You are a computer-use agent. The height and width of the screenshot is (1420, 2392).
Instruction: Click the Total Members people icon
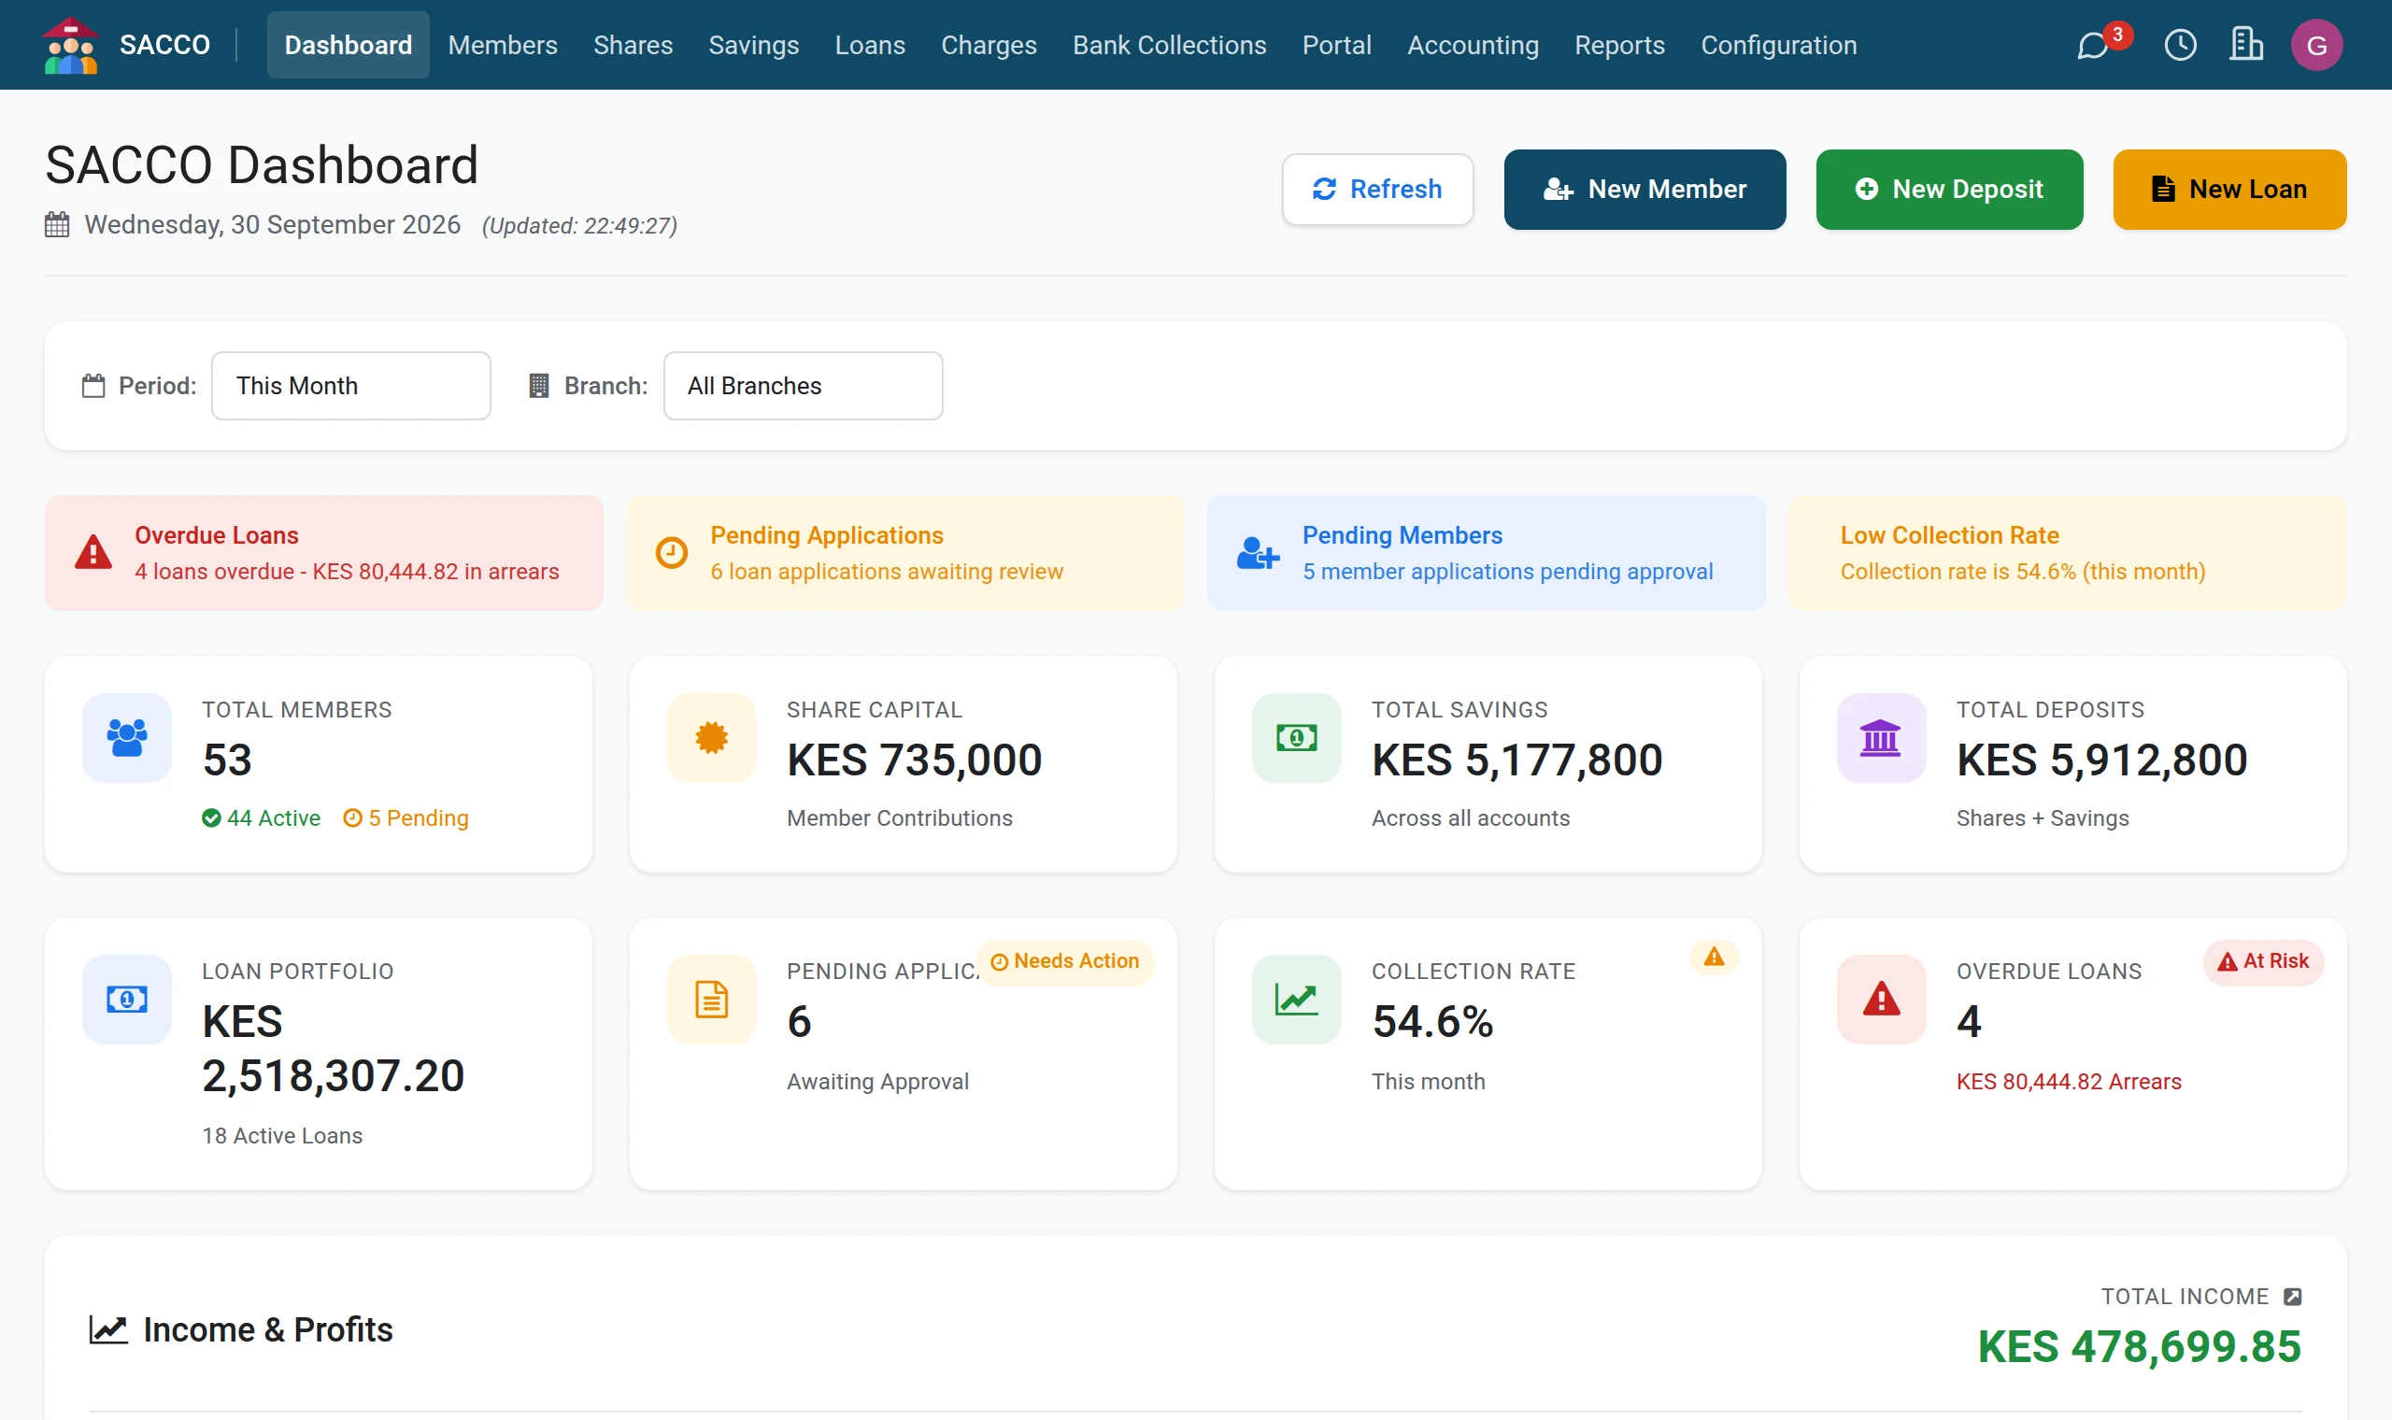pyautogui.click(x=127, y=738)
